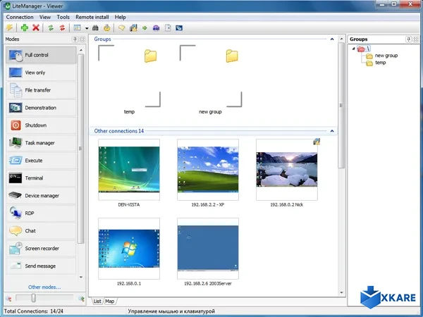
Task: Click Modes list scroll up arrow
Action: pyautogui.click(x=81, y=50)
